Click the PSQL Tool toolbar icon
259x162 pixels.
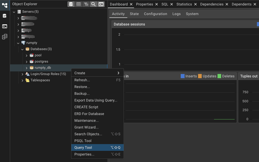[x=101, y=4]
